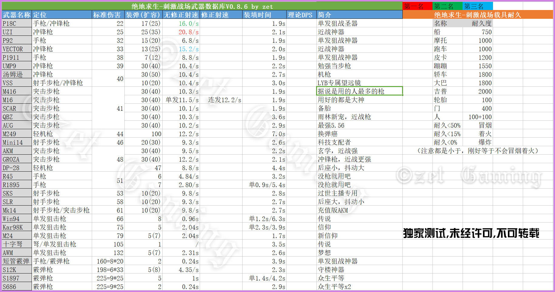Viewport: 555px width, 292px height.
Task: Select the 修正射速 column header
Action: pyautogui.click(x=221, y=15)
